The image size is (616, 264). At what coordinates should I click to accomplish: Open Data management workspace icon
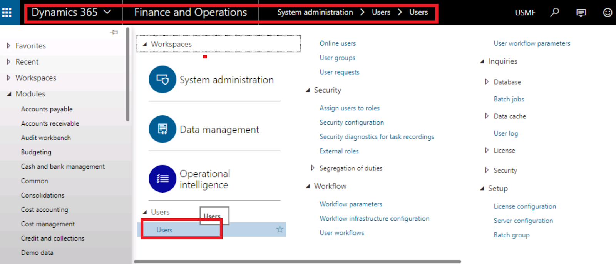tap(162, 129)
